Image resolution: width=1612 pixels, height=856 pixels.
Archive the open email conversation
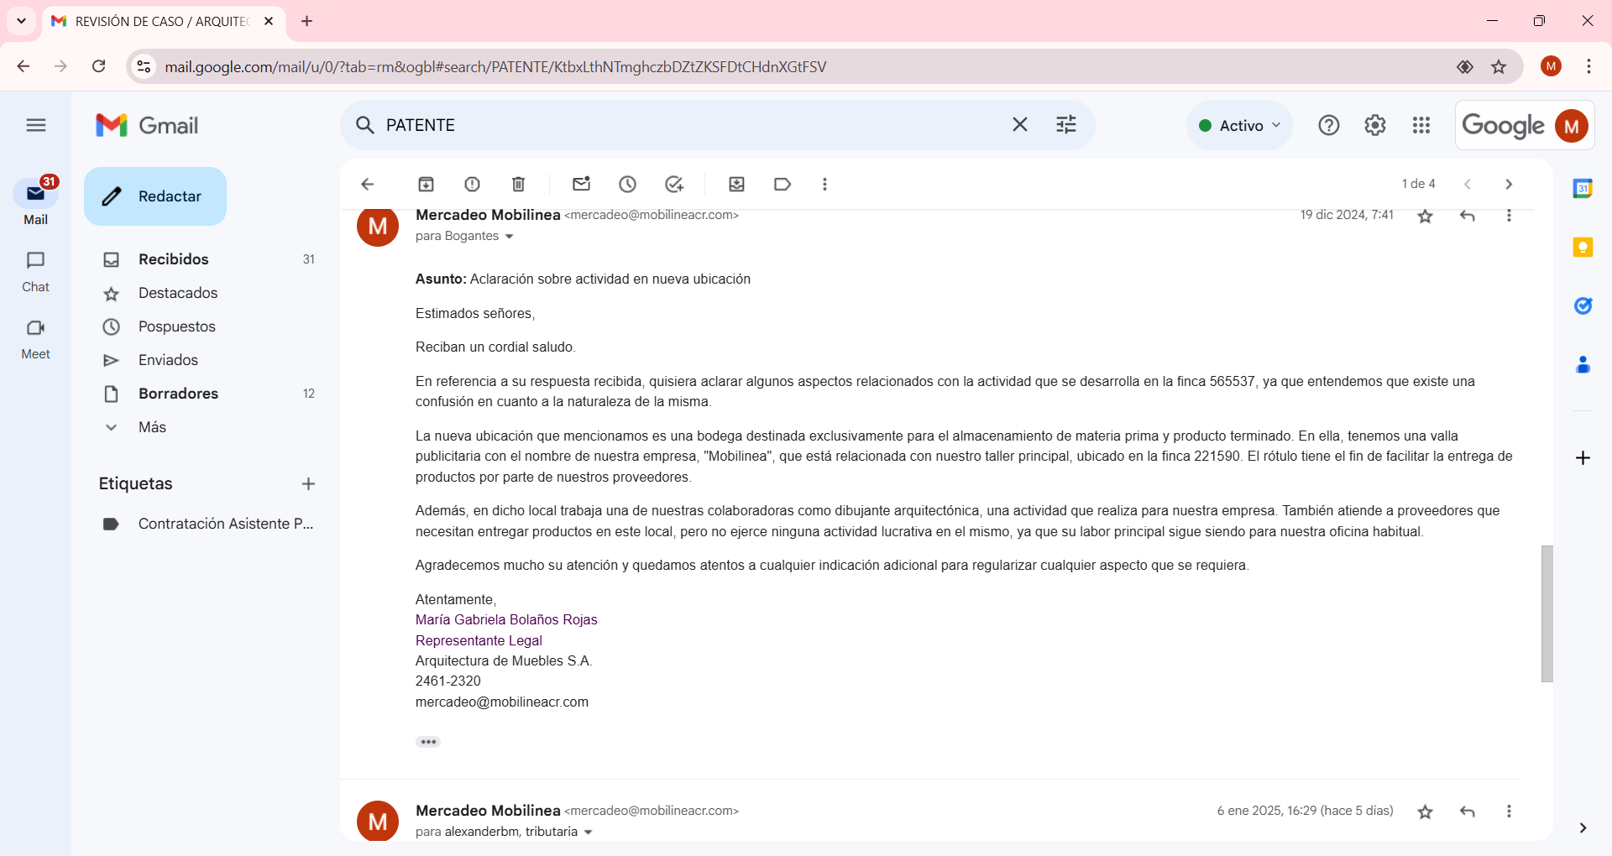point(426,185)
